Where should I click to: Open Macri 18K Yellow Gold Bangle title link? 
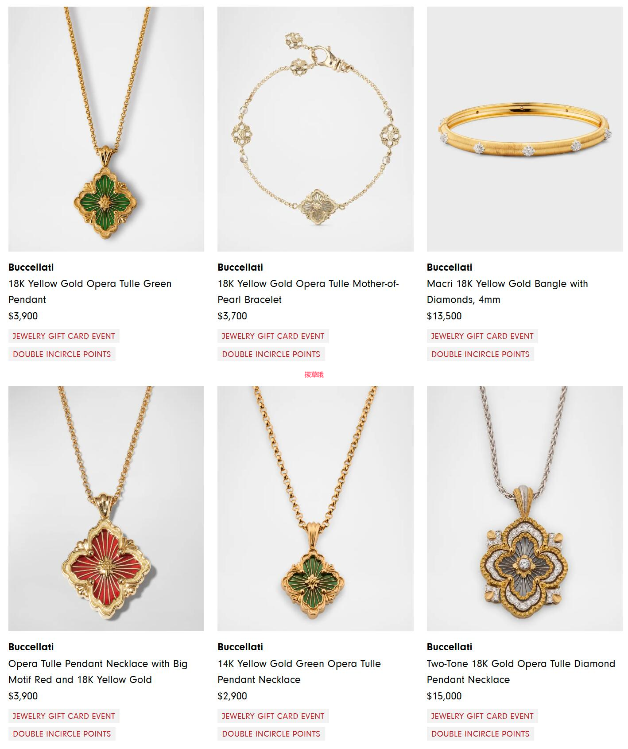coord(508,291)
